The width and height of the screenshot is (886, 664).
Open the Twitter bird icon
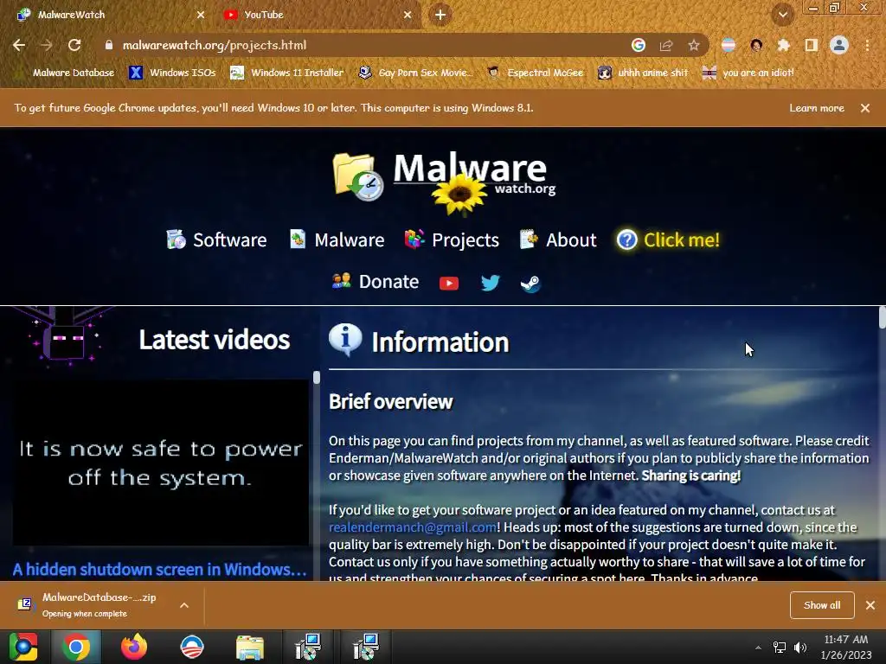pos(490,283)
